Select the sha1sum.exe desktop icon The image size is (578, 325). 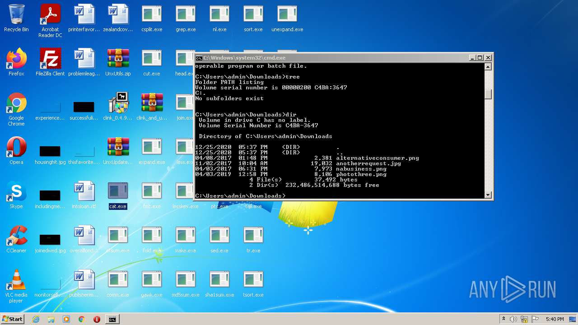219,283
